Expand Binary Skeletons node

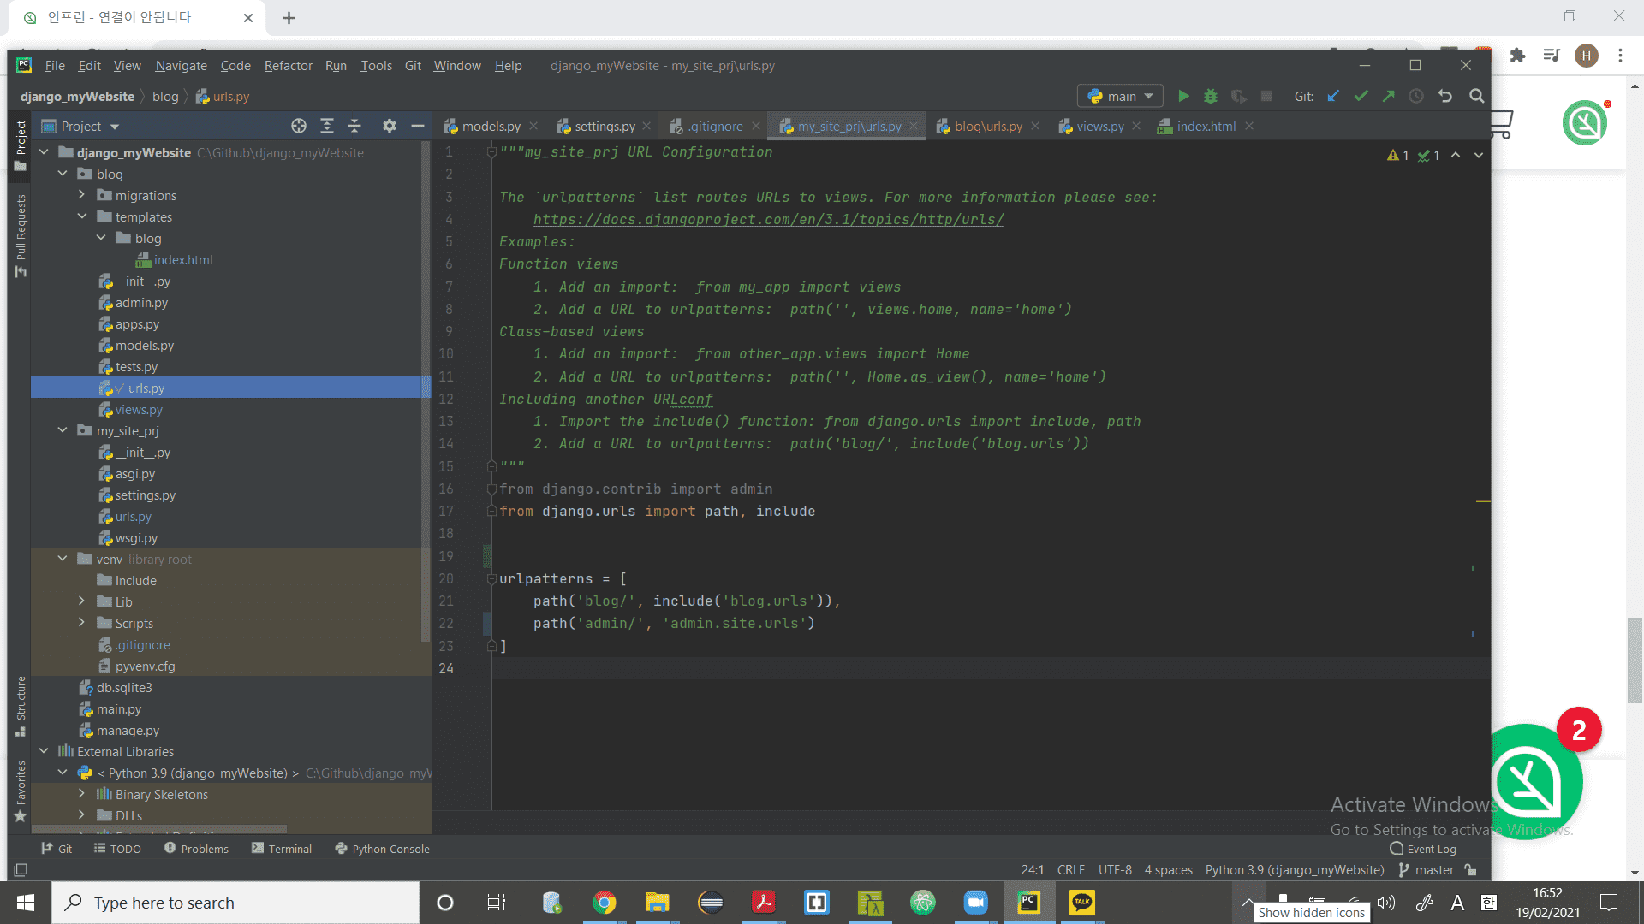tap(81, 794)
